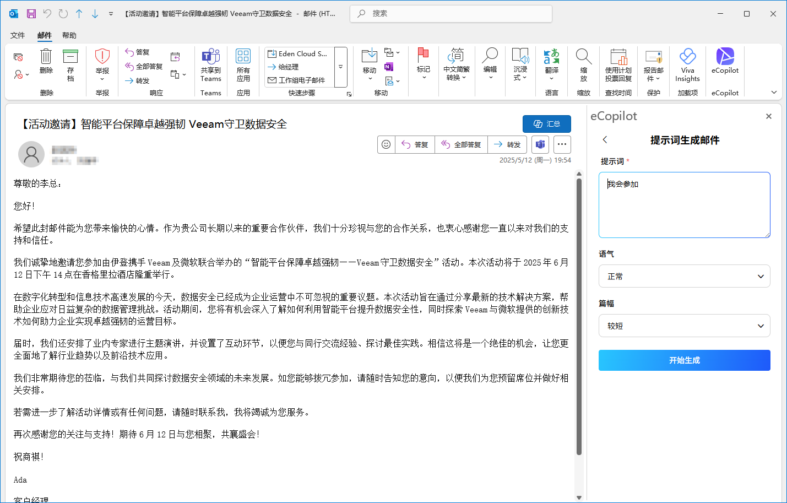Open the 语气 tone dropdown

684,276
